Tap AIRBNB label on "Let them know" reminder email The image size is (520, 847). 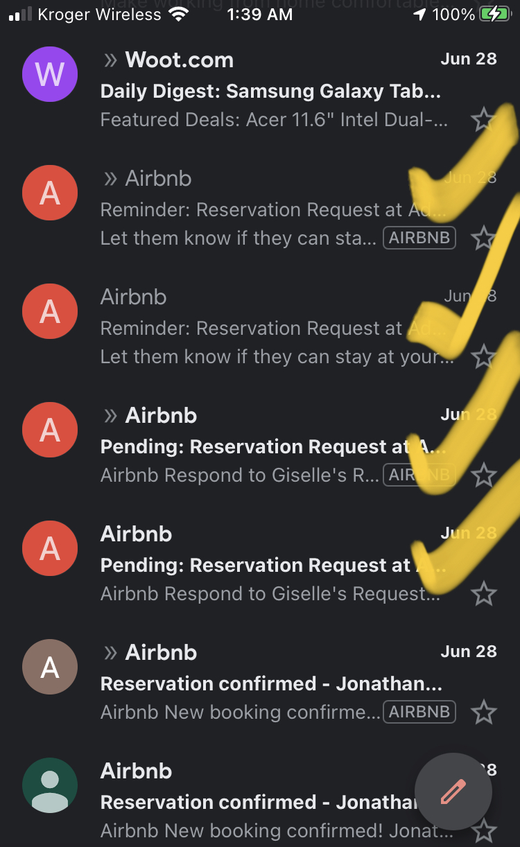[419, 238]
